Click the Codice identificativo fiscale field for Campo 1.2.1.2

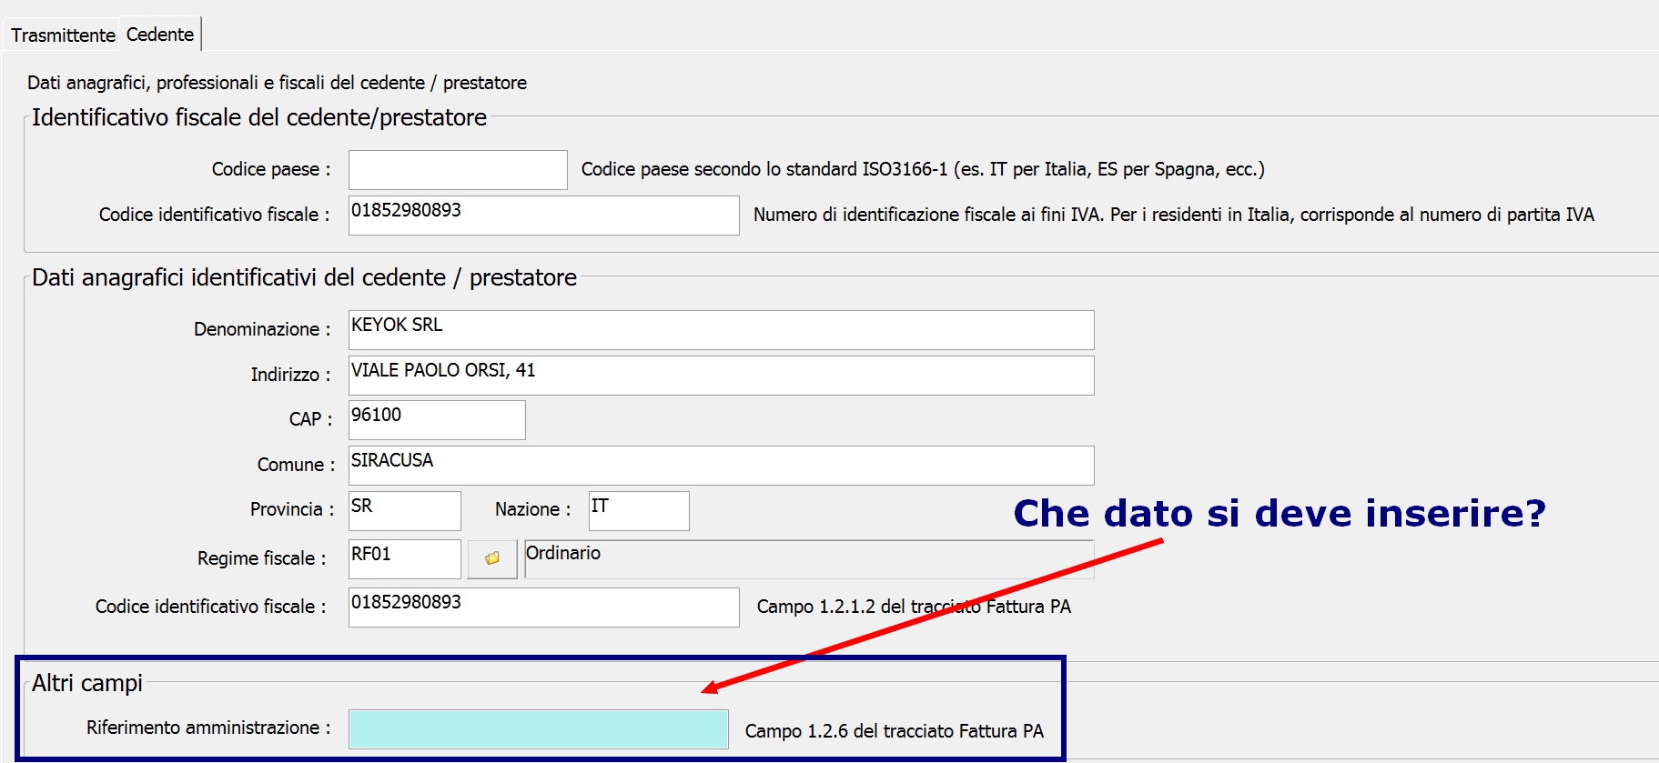coord(543,607)
